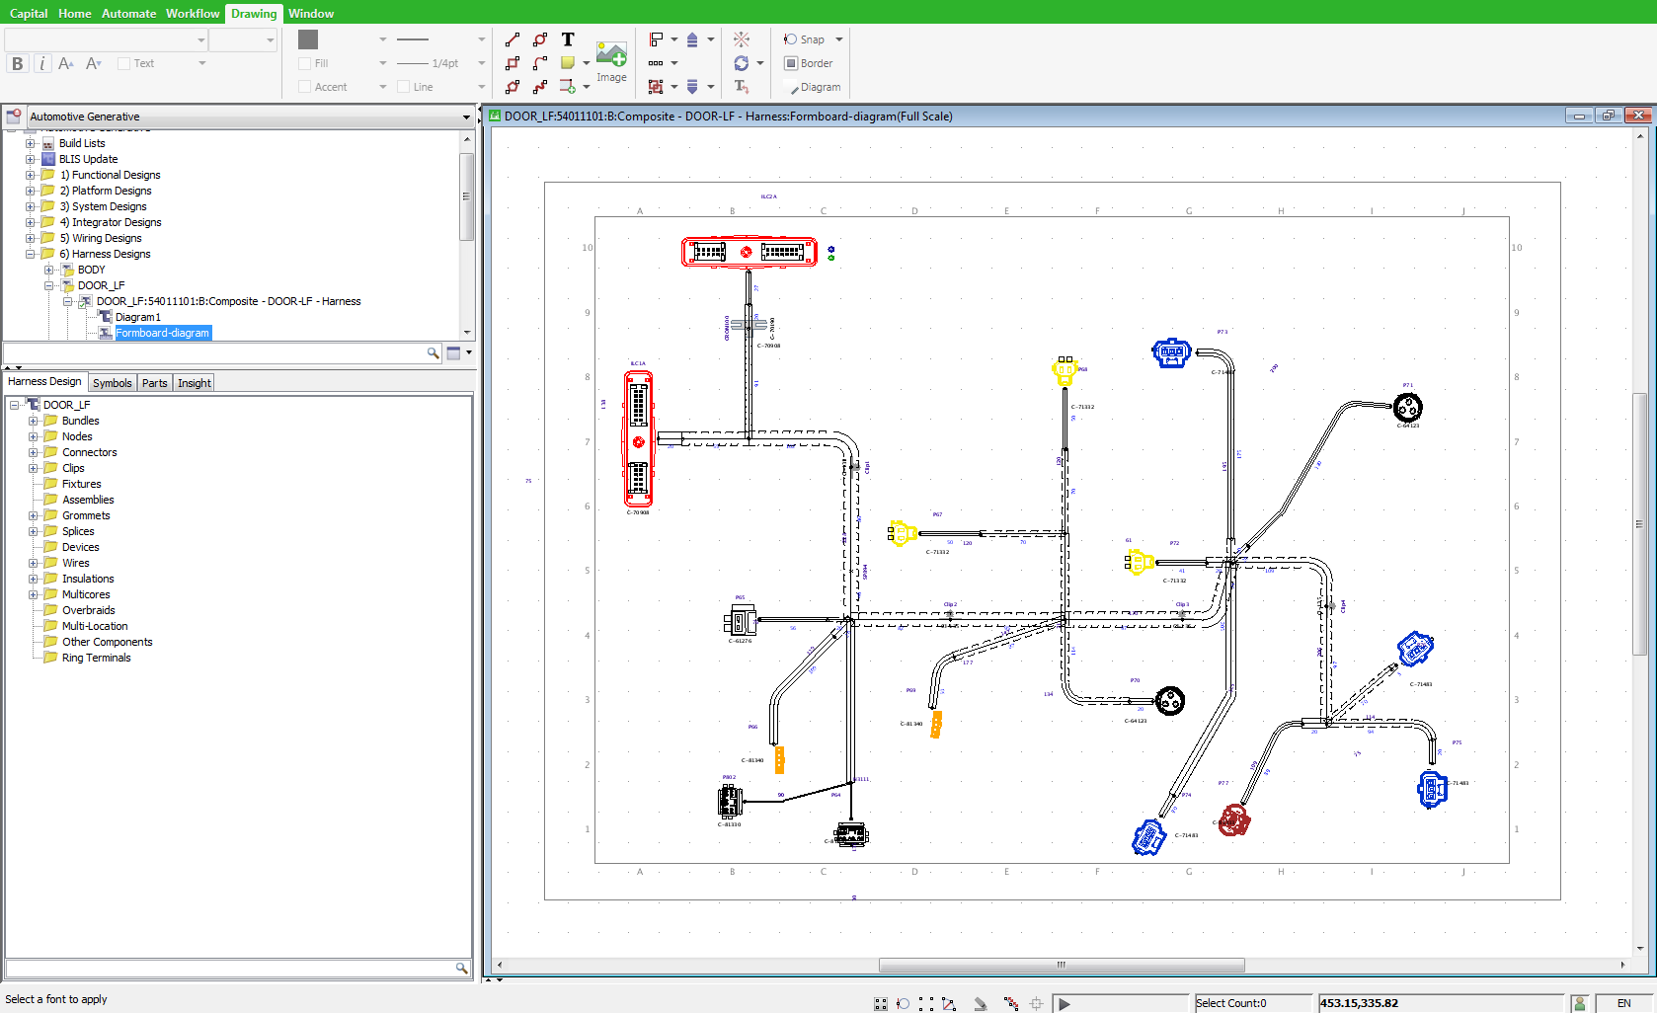The width and height of the screenshot is (1657, 1013).
Task: Click the EN language indicator
Action: (1623, 1003)
